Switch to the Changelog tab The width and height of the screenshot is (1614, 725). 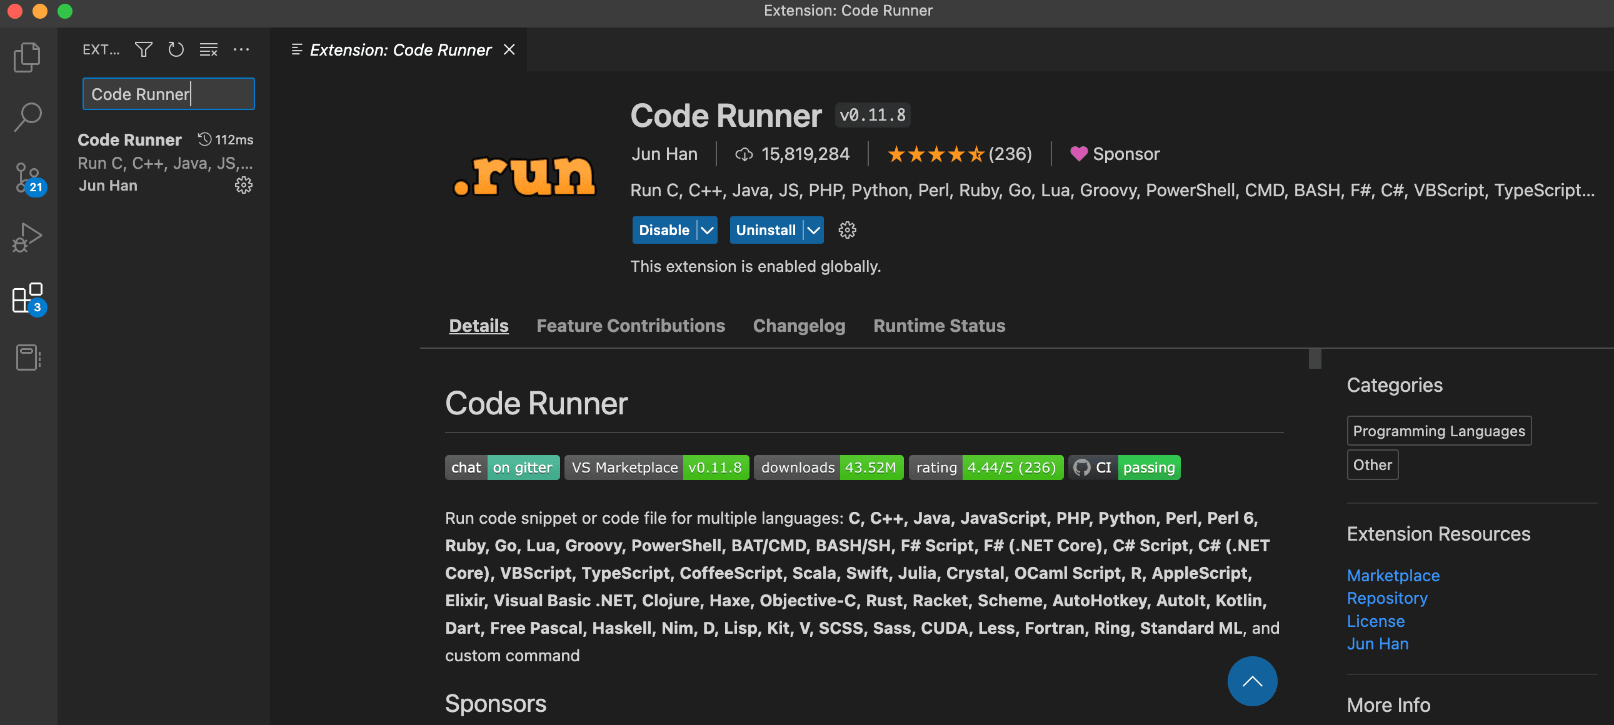[799, 326]
